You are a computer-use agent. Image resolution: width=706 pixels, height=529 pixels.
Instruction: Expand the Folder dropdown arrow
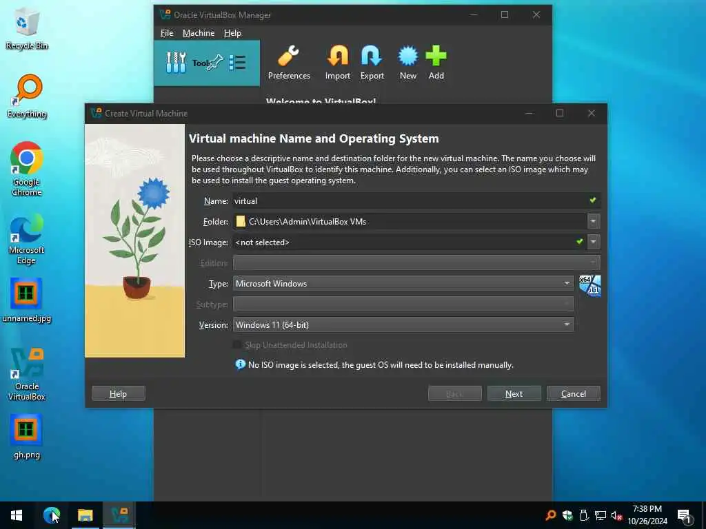593,221
